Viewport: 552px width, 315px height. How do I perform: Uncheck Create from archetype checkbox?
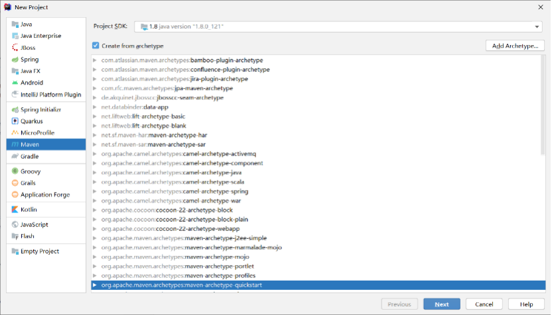pyautogui.click(x=96, y=46)
